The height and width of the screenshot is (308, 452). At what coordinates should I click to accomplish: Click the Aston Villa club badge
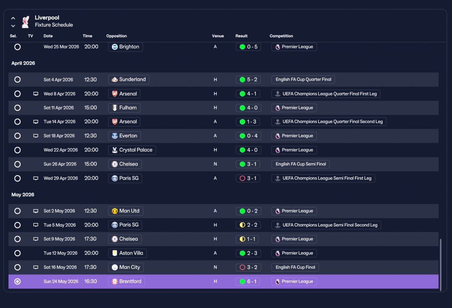(x=114, y=253)
